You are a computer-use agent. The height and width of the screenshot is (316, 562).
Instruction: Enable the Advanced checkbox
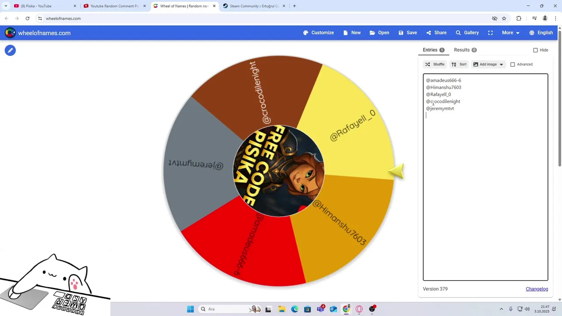512,65
